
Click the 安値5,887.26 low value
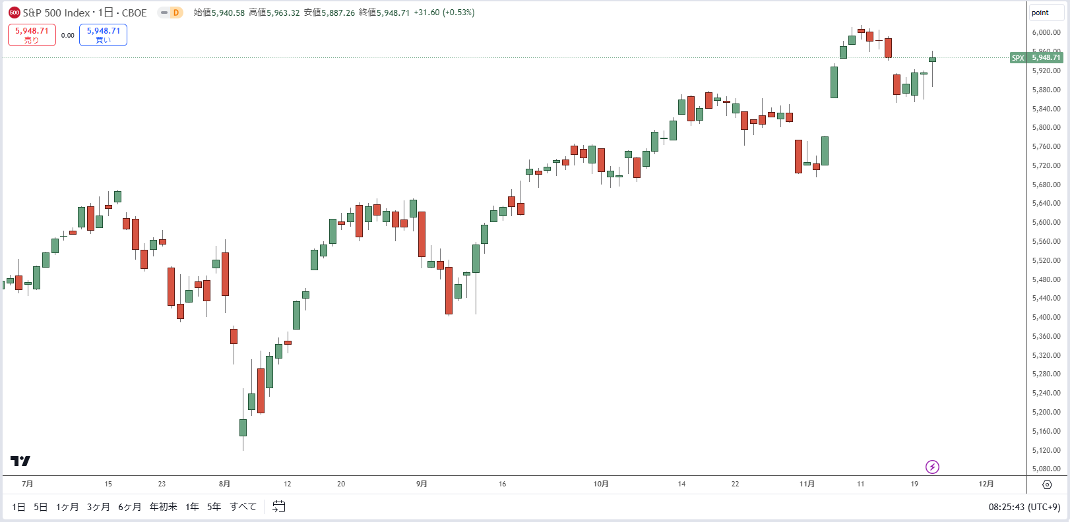329,13
